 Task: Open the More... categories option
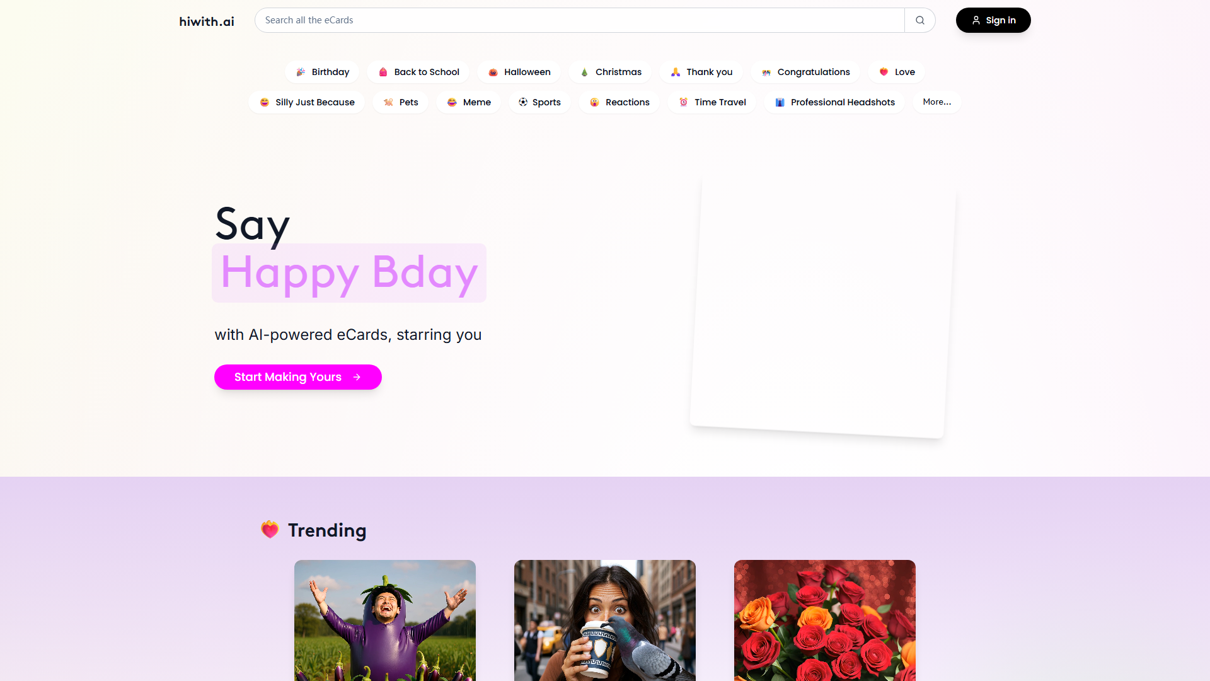(936, 102)
